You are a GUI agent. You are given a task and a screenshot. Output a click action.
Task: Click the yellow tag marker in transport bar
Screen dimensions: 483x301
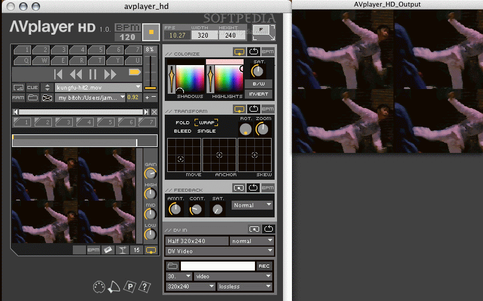pos(134,72)
